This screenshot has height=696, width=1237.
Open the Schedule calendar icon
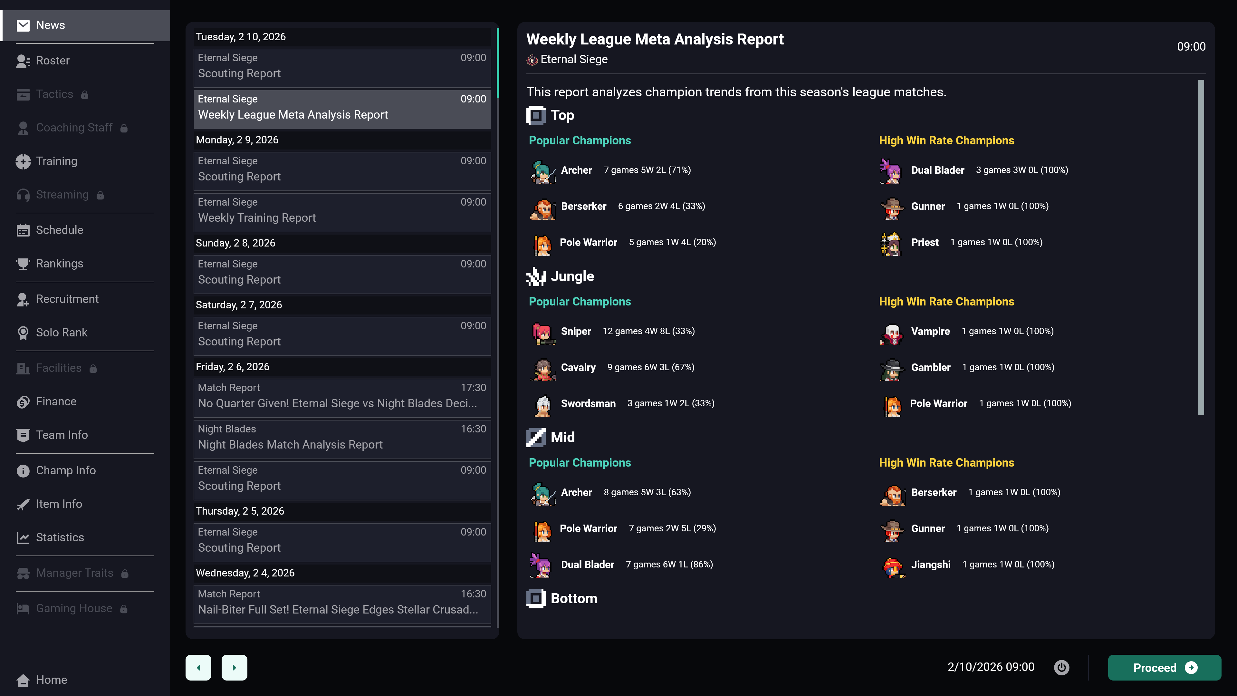pyautogui.click(x=23, y=231)
